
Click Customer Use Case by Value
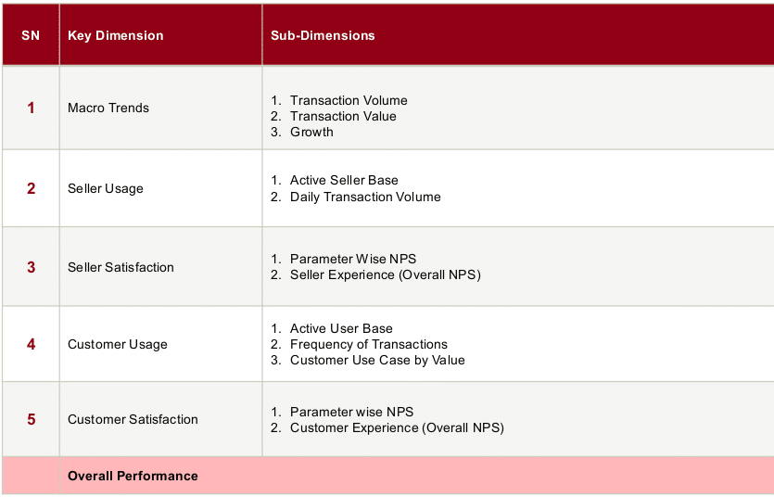click(377, 360)
